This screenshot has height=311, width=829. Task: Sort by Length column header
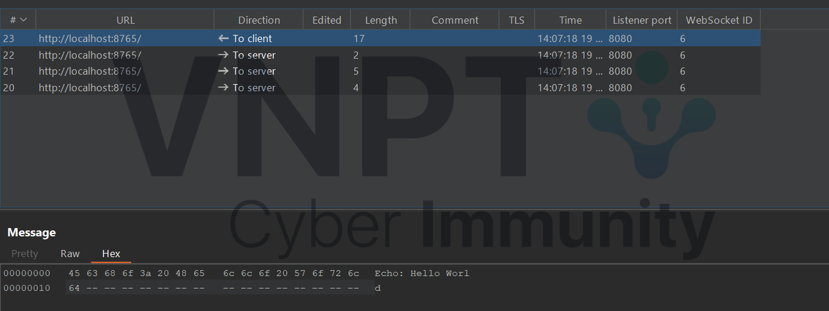point(381,20)
